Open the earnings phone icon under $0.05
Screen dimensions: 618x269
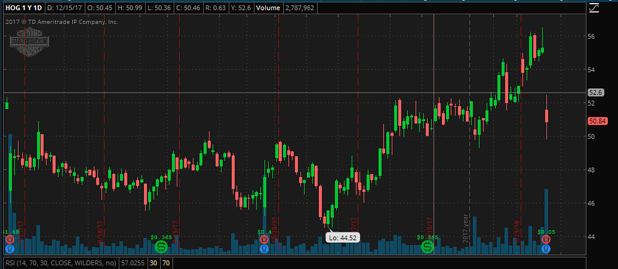pos(546,239)
